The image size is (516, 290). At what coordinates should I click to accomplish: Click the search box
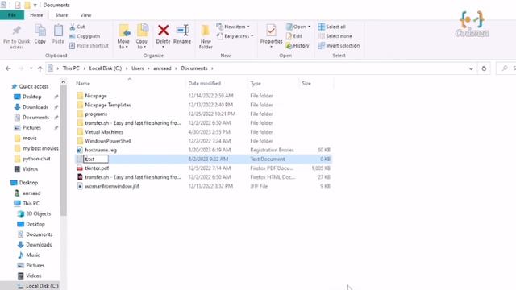pos(506,68)
